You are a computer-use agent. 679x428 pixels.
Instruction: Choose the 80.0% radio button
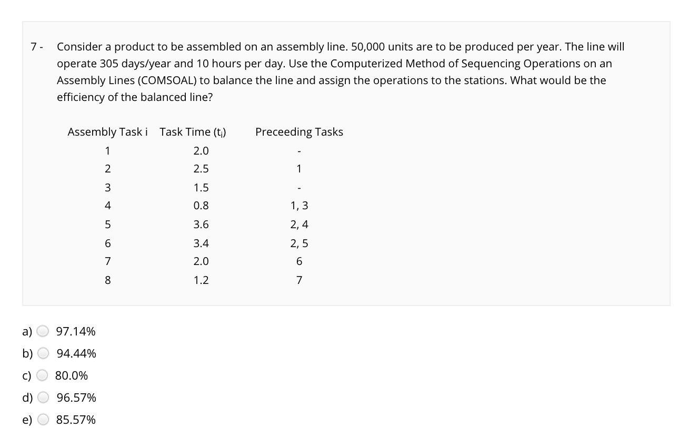coord(43,375)
